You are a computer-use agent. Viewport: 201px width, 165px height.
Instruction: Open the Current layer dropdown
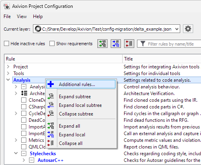click(177, 29)
